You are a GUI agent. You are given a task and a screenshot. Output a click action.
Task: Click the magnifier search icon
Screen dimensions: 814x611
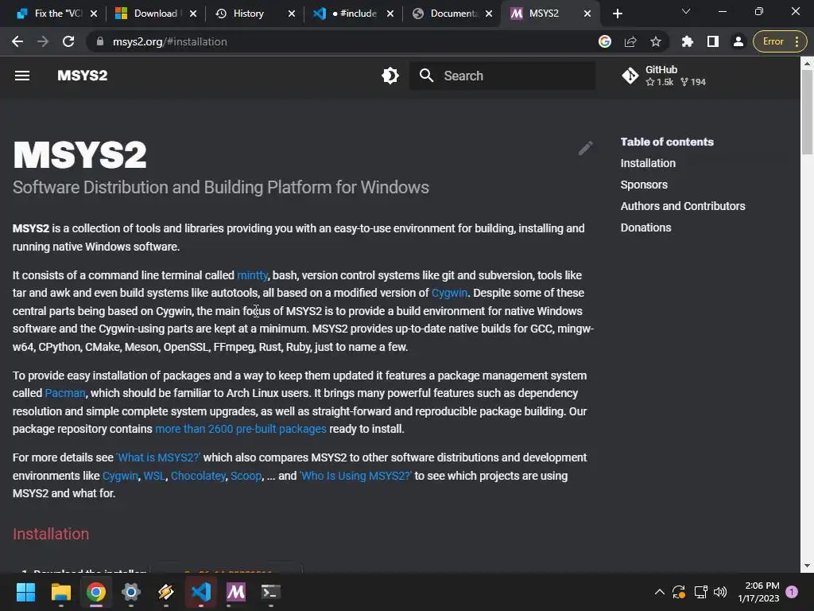(426, 76)
